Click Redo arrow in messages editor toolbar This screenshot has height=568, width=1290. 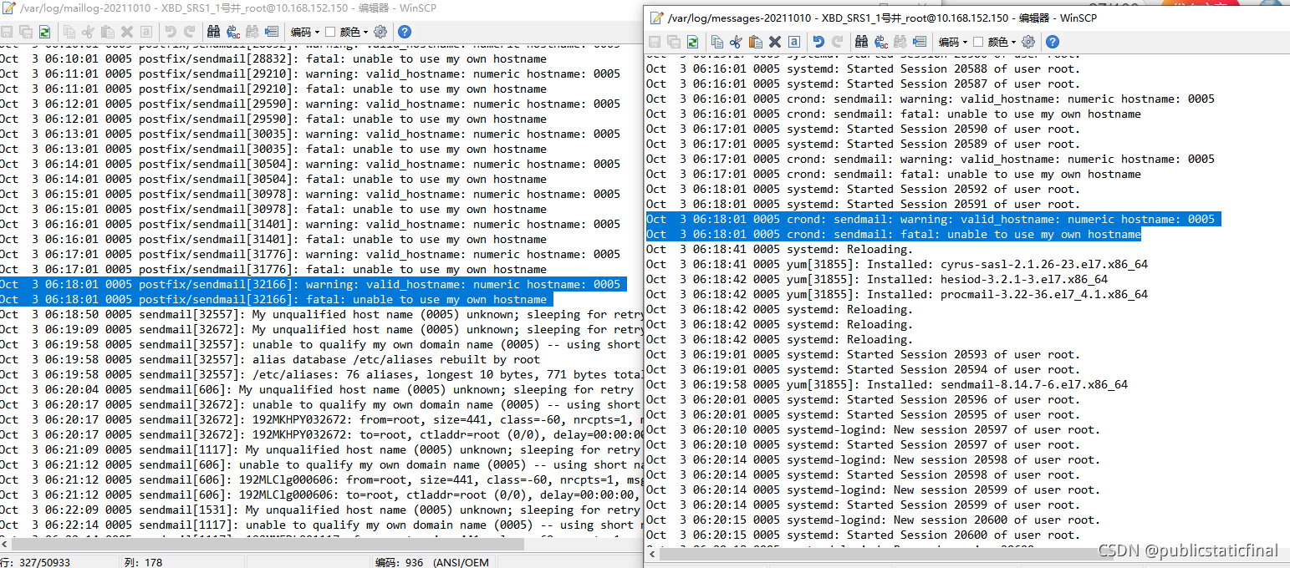[x=838, y=42]
